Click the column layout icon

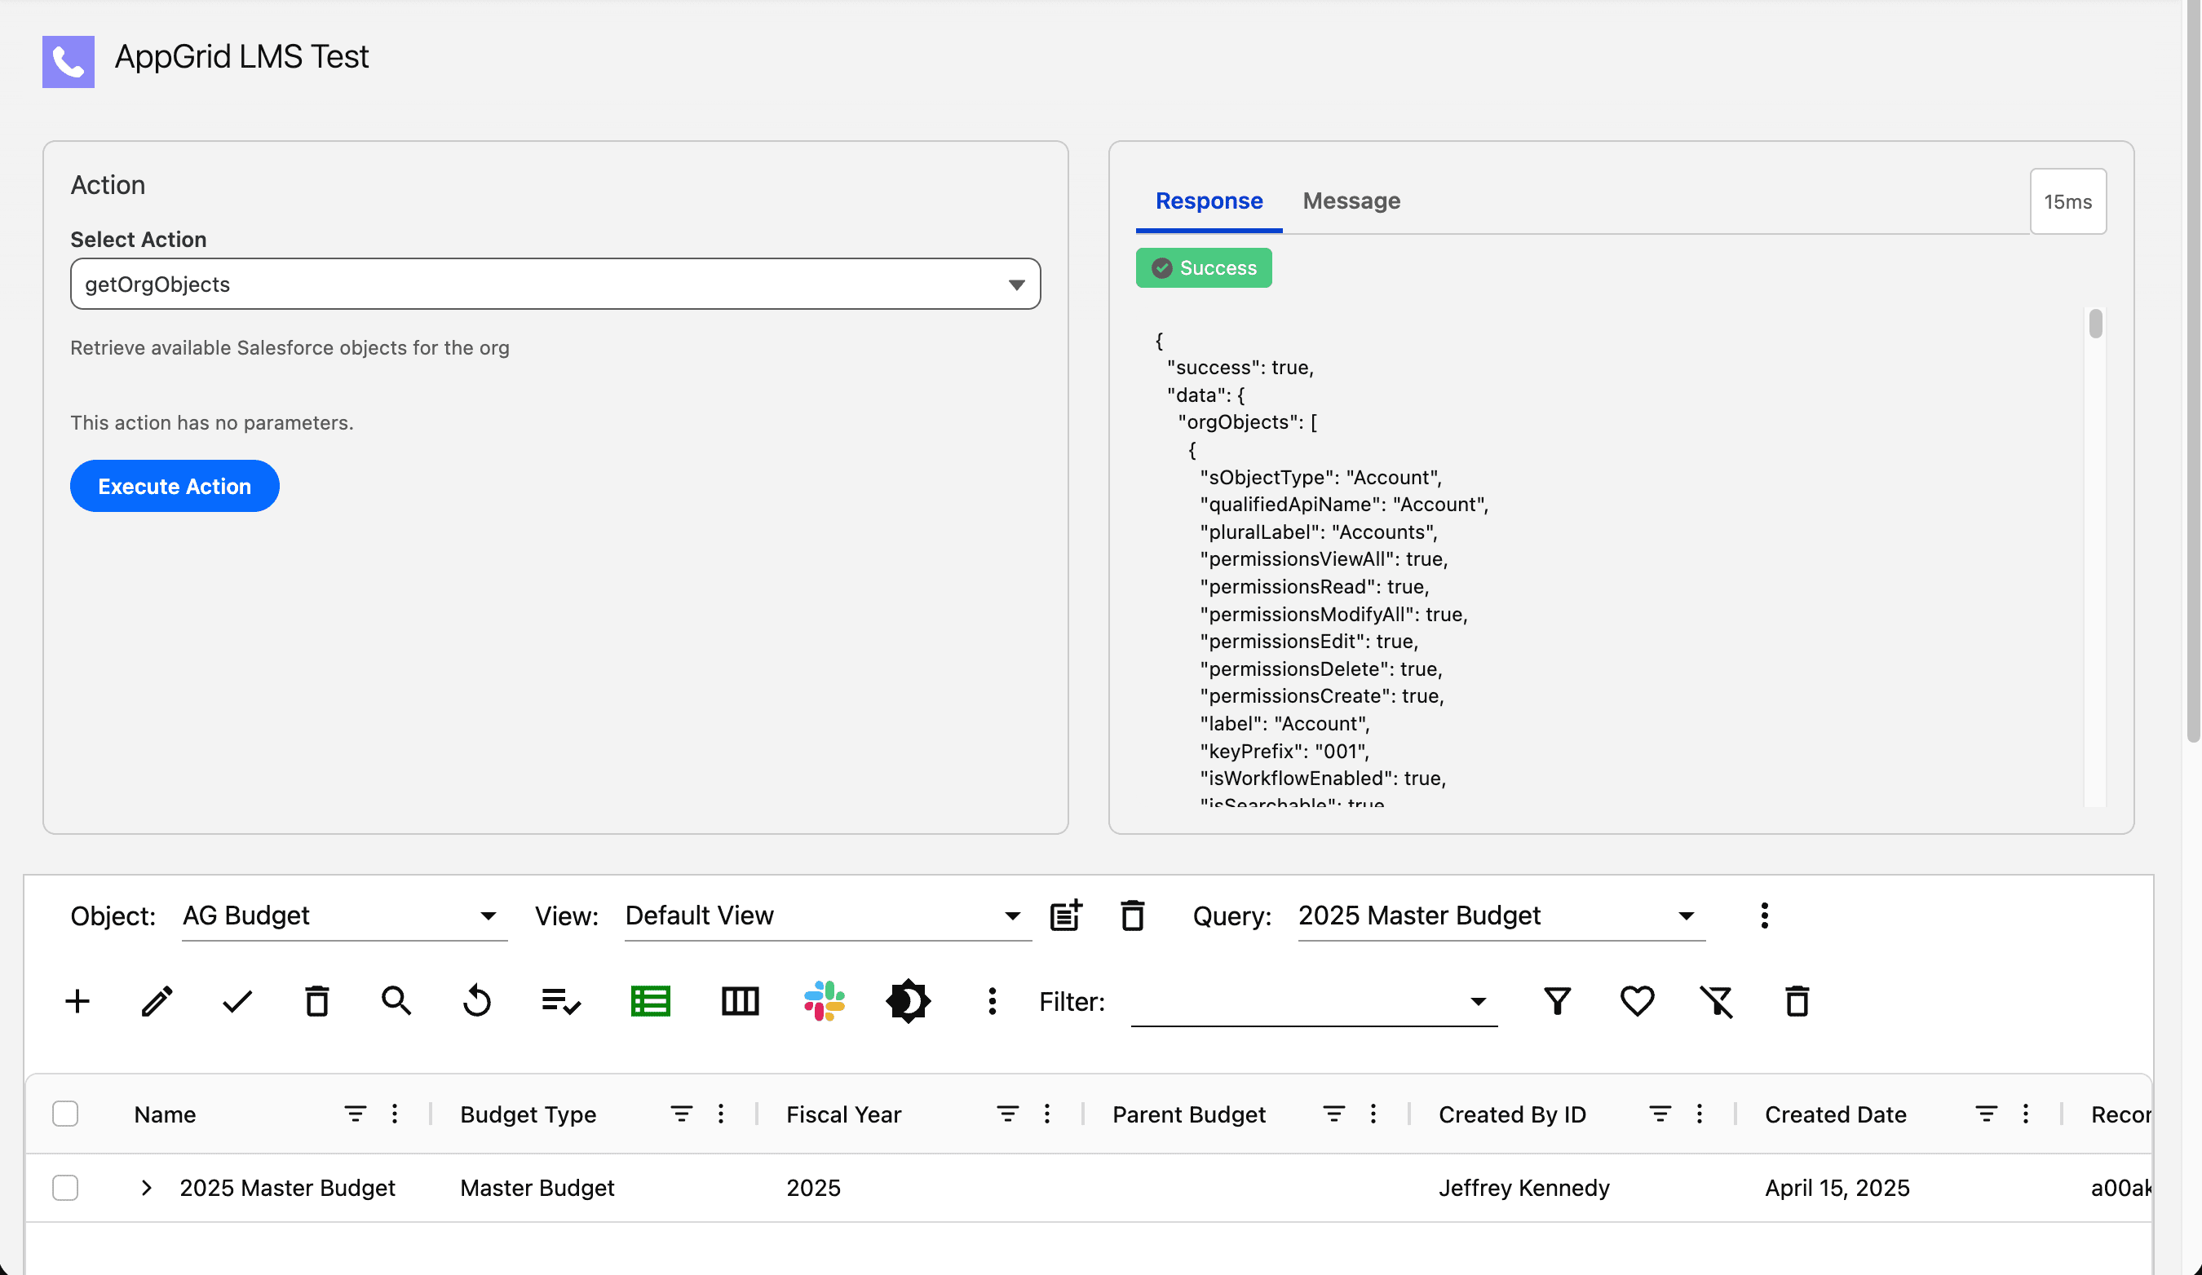tap(741, 1001)
